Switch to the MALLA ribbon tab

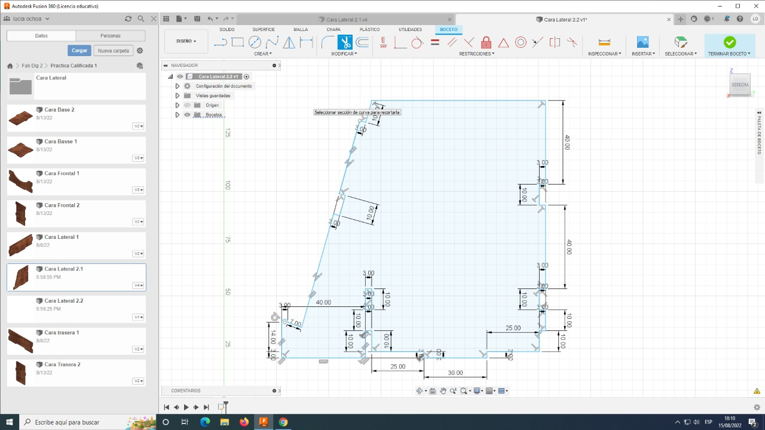301,29
